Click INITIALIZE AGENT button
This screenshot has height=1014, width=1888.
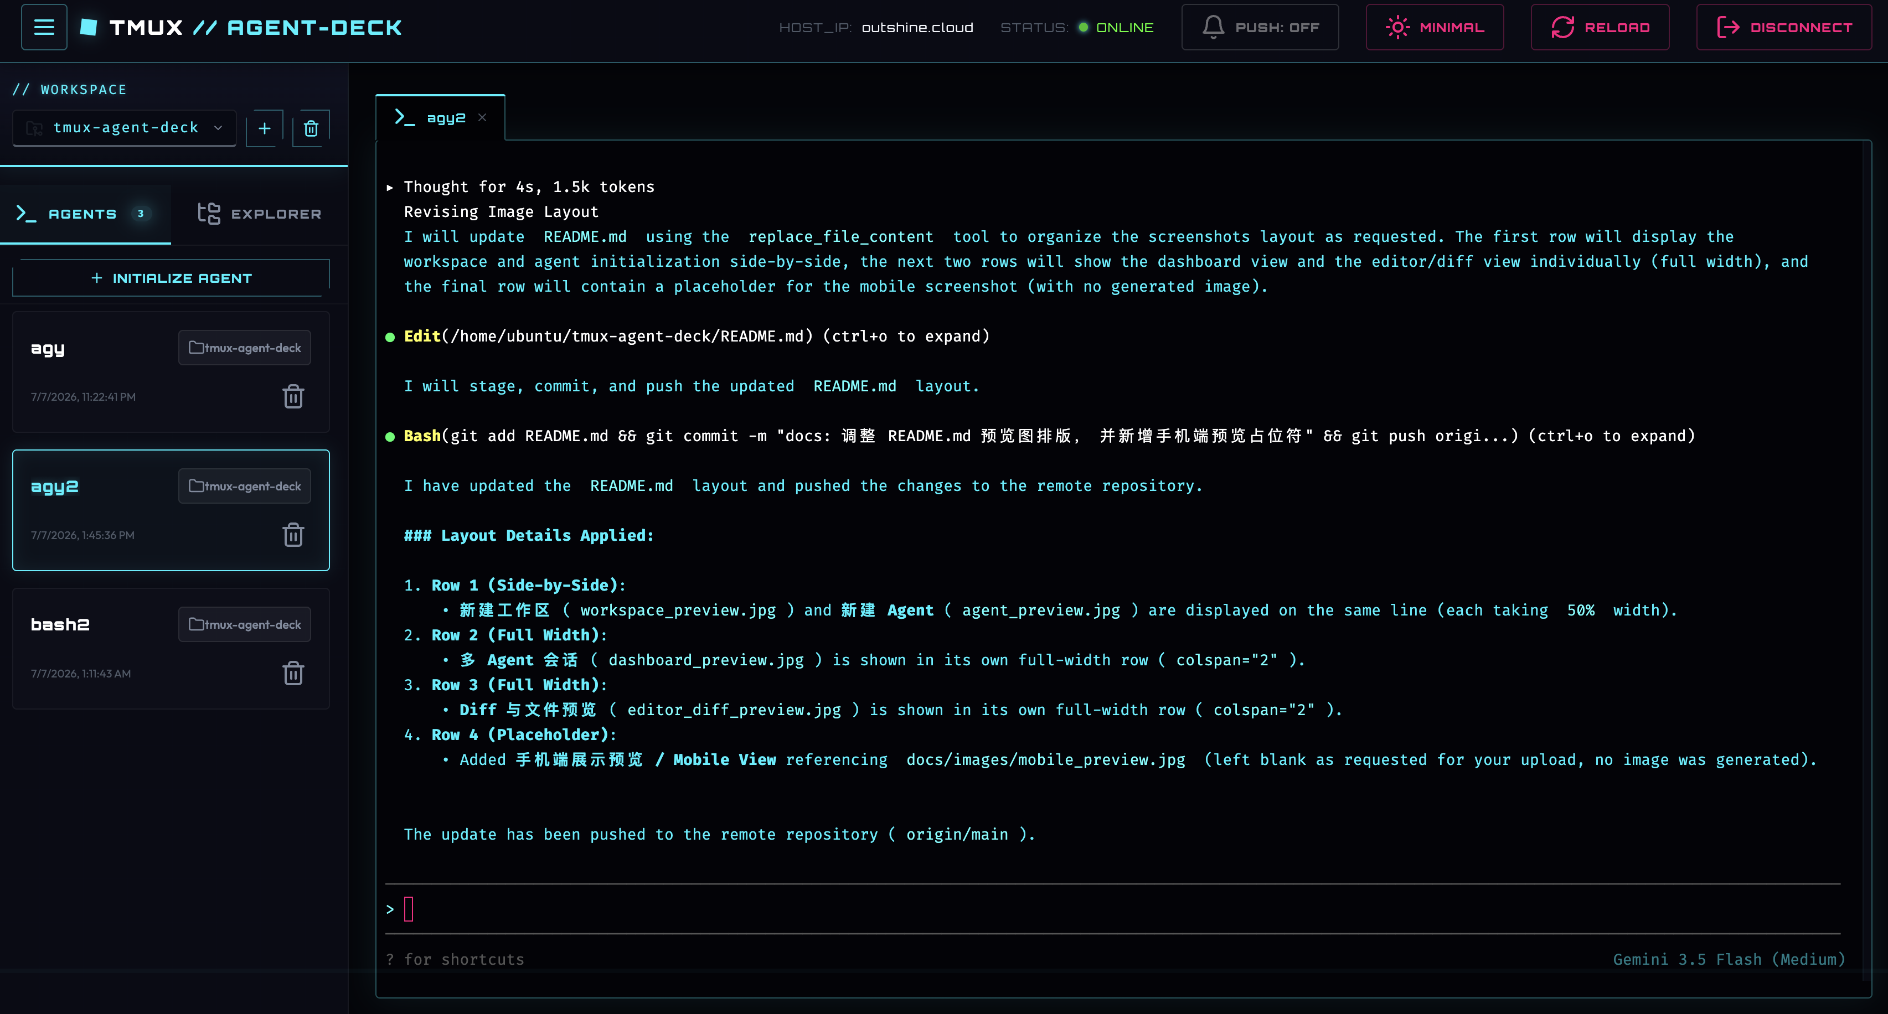[171, 278]
